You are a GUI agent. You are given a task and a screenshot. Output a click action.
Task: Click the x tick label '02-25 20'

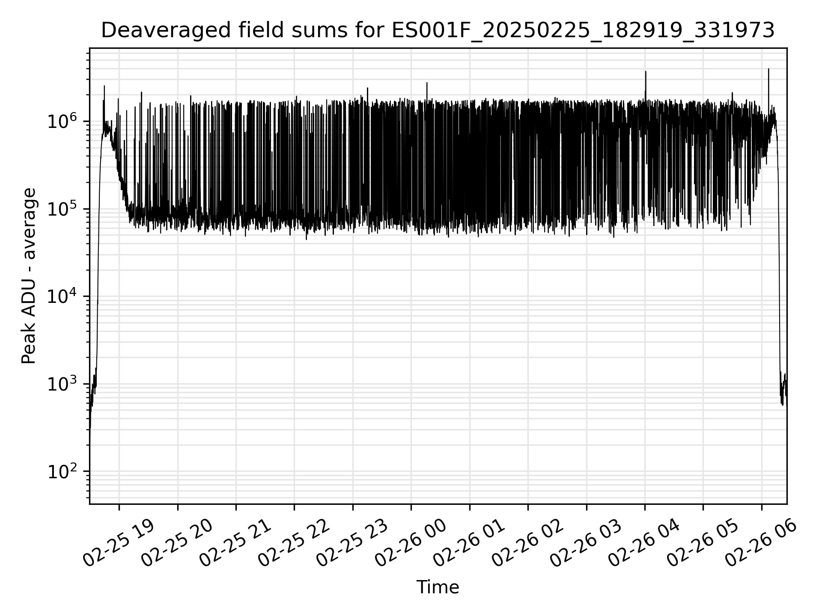click(x=176, y=543)
